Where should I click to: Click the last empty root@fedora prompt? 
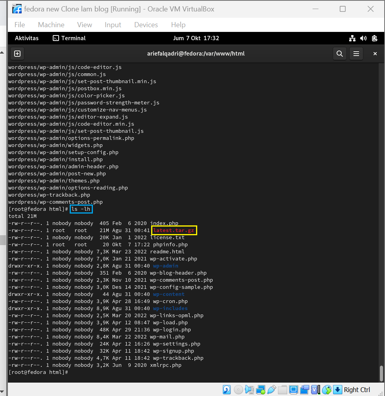click(x=38, y=372)
